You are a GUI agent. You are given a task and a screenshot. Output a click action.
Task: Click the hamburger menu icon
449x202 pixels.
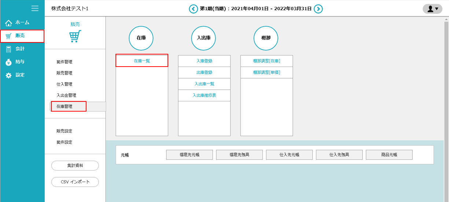pyautogui.click(x=35, y=8)
